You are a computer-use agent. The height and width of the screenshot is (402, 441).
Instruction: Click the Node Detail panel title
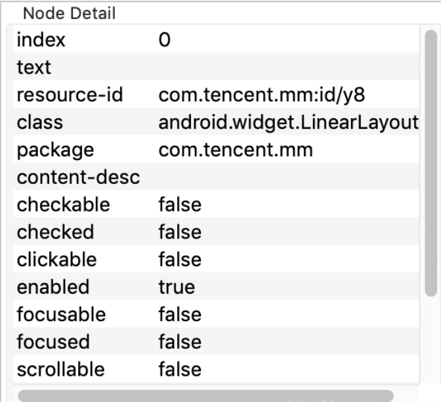70,12
